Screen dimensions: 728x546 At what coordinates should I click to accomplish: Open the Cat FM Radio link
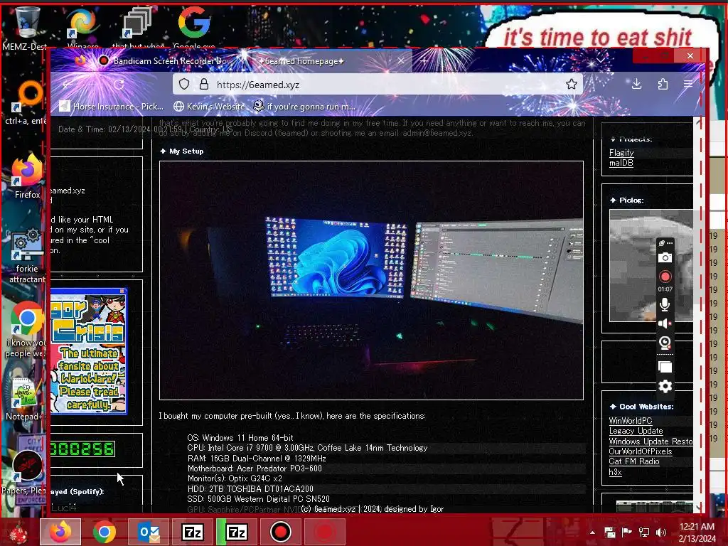tap(633, 461)
